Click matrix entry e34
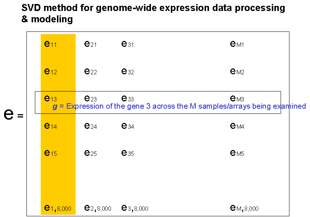Image resolution: width=310 pixels, height=217 pixels. tap(127, 126)
